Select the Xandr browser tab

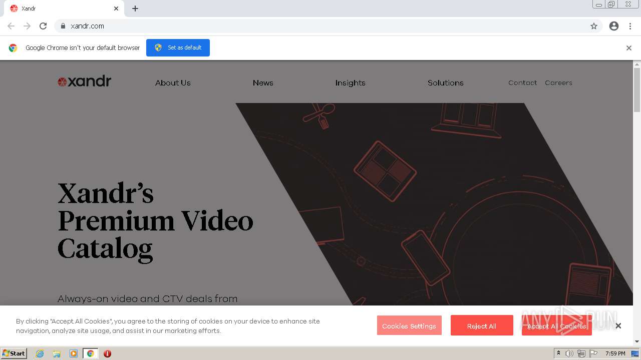tap(64, 8)
